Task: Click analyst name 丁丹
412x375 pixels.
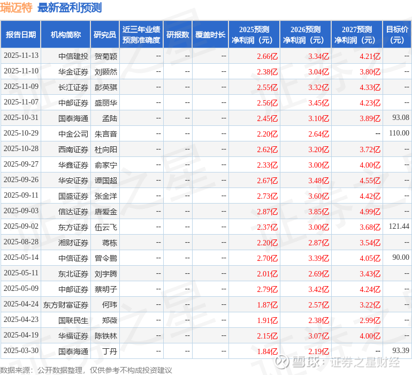Action: click(x=110, y=351)
